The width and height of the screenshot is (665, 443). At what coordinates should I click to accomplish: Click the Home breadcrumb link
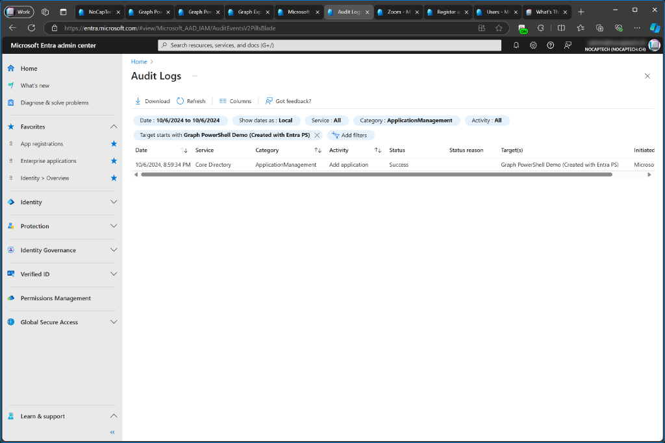click(139, 61)
